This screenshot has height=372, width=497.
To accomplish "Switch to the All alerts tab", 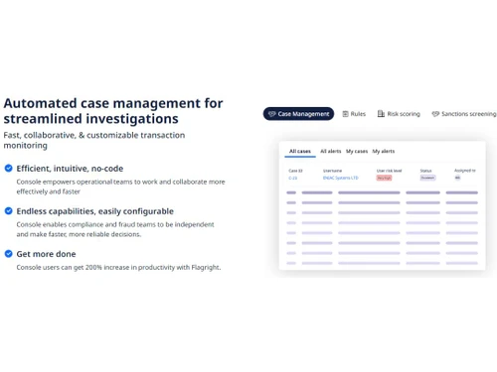I will pos(331,151).
